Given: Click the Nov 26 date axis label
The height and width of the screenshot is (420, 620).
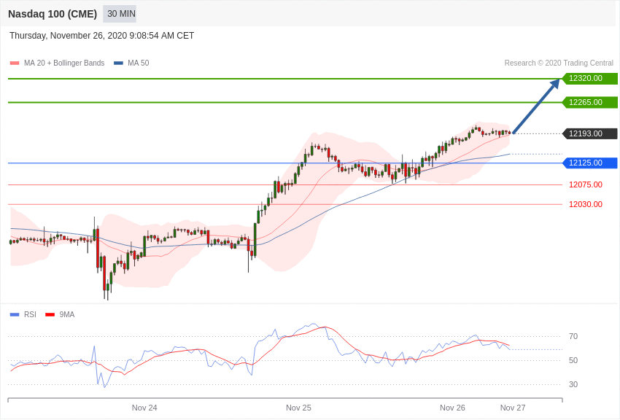Looking at the screenshot, I should [x=452, y=408].
